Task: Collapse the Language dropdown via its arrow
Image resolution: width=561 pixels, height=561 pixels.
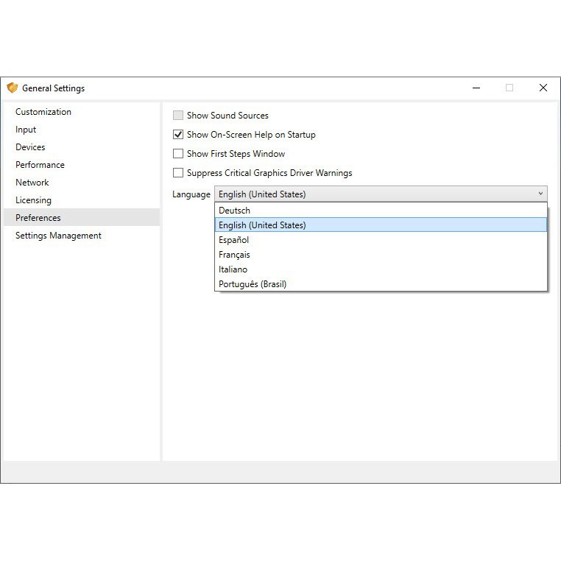Action: point(540,194)
